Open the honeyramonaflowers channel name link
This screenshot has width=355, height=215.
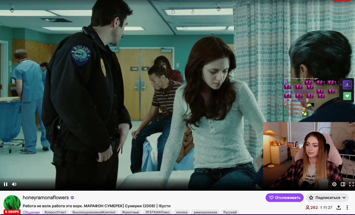coord(46,198)
